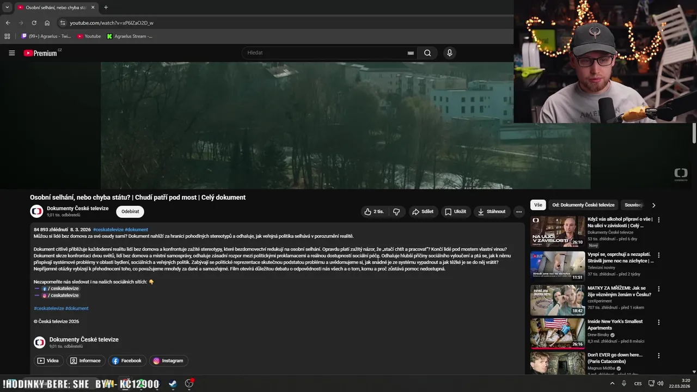Screen dimensions: 697x392
Task: Open Steam from the taskbar
Action: (x=173, y=383)
